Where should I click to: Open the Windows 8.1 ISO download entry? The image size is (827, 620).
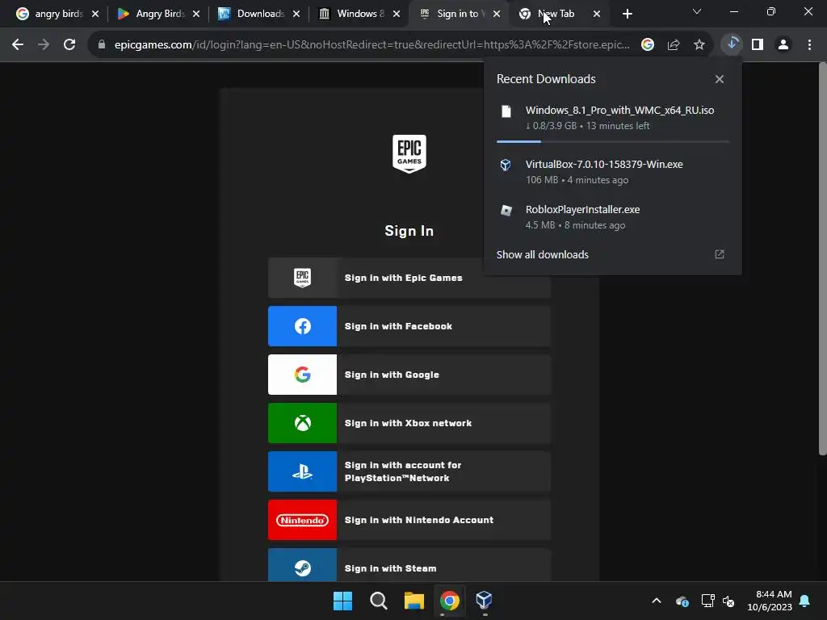point(612,118)
